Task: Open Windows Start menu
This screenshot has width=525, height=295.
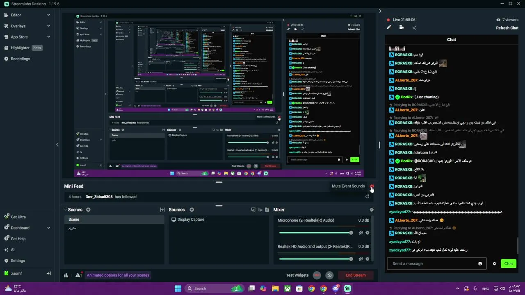Action: [x=178, y=288]
